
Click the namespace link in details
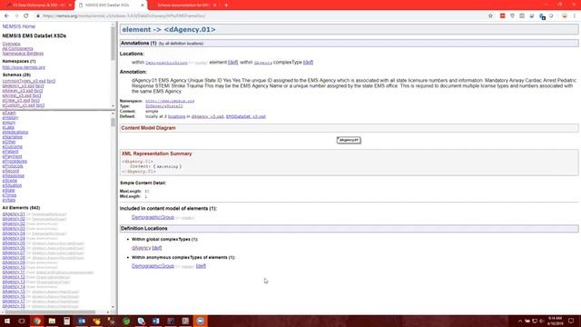pos(170,101)
